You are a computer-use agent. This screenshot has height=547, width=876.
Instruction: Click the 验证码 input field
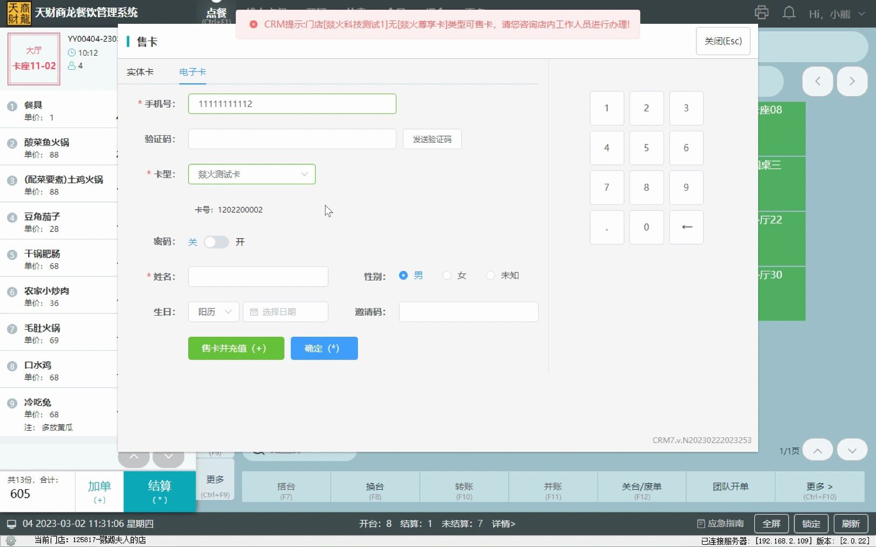[292, 139]
